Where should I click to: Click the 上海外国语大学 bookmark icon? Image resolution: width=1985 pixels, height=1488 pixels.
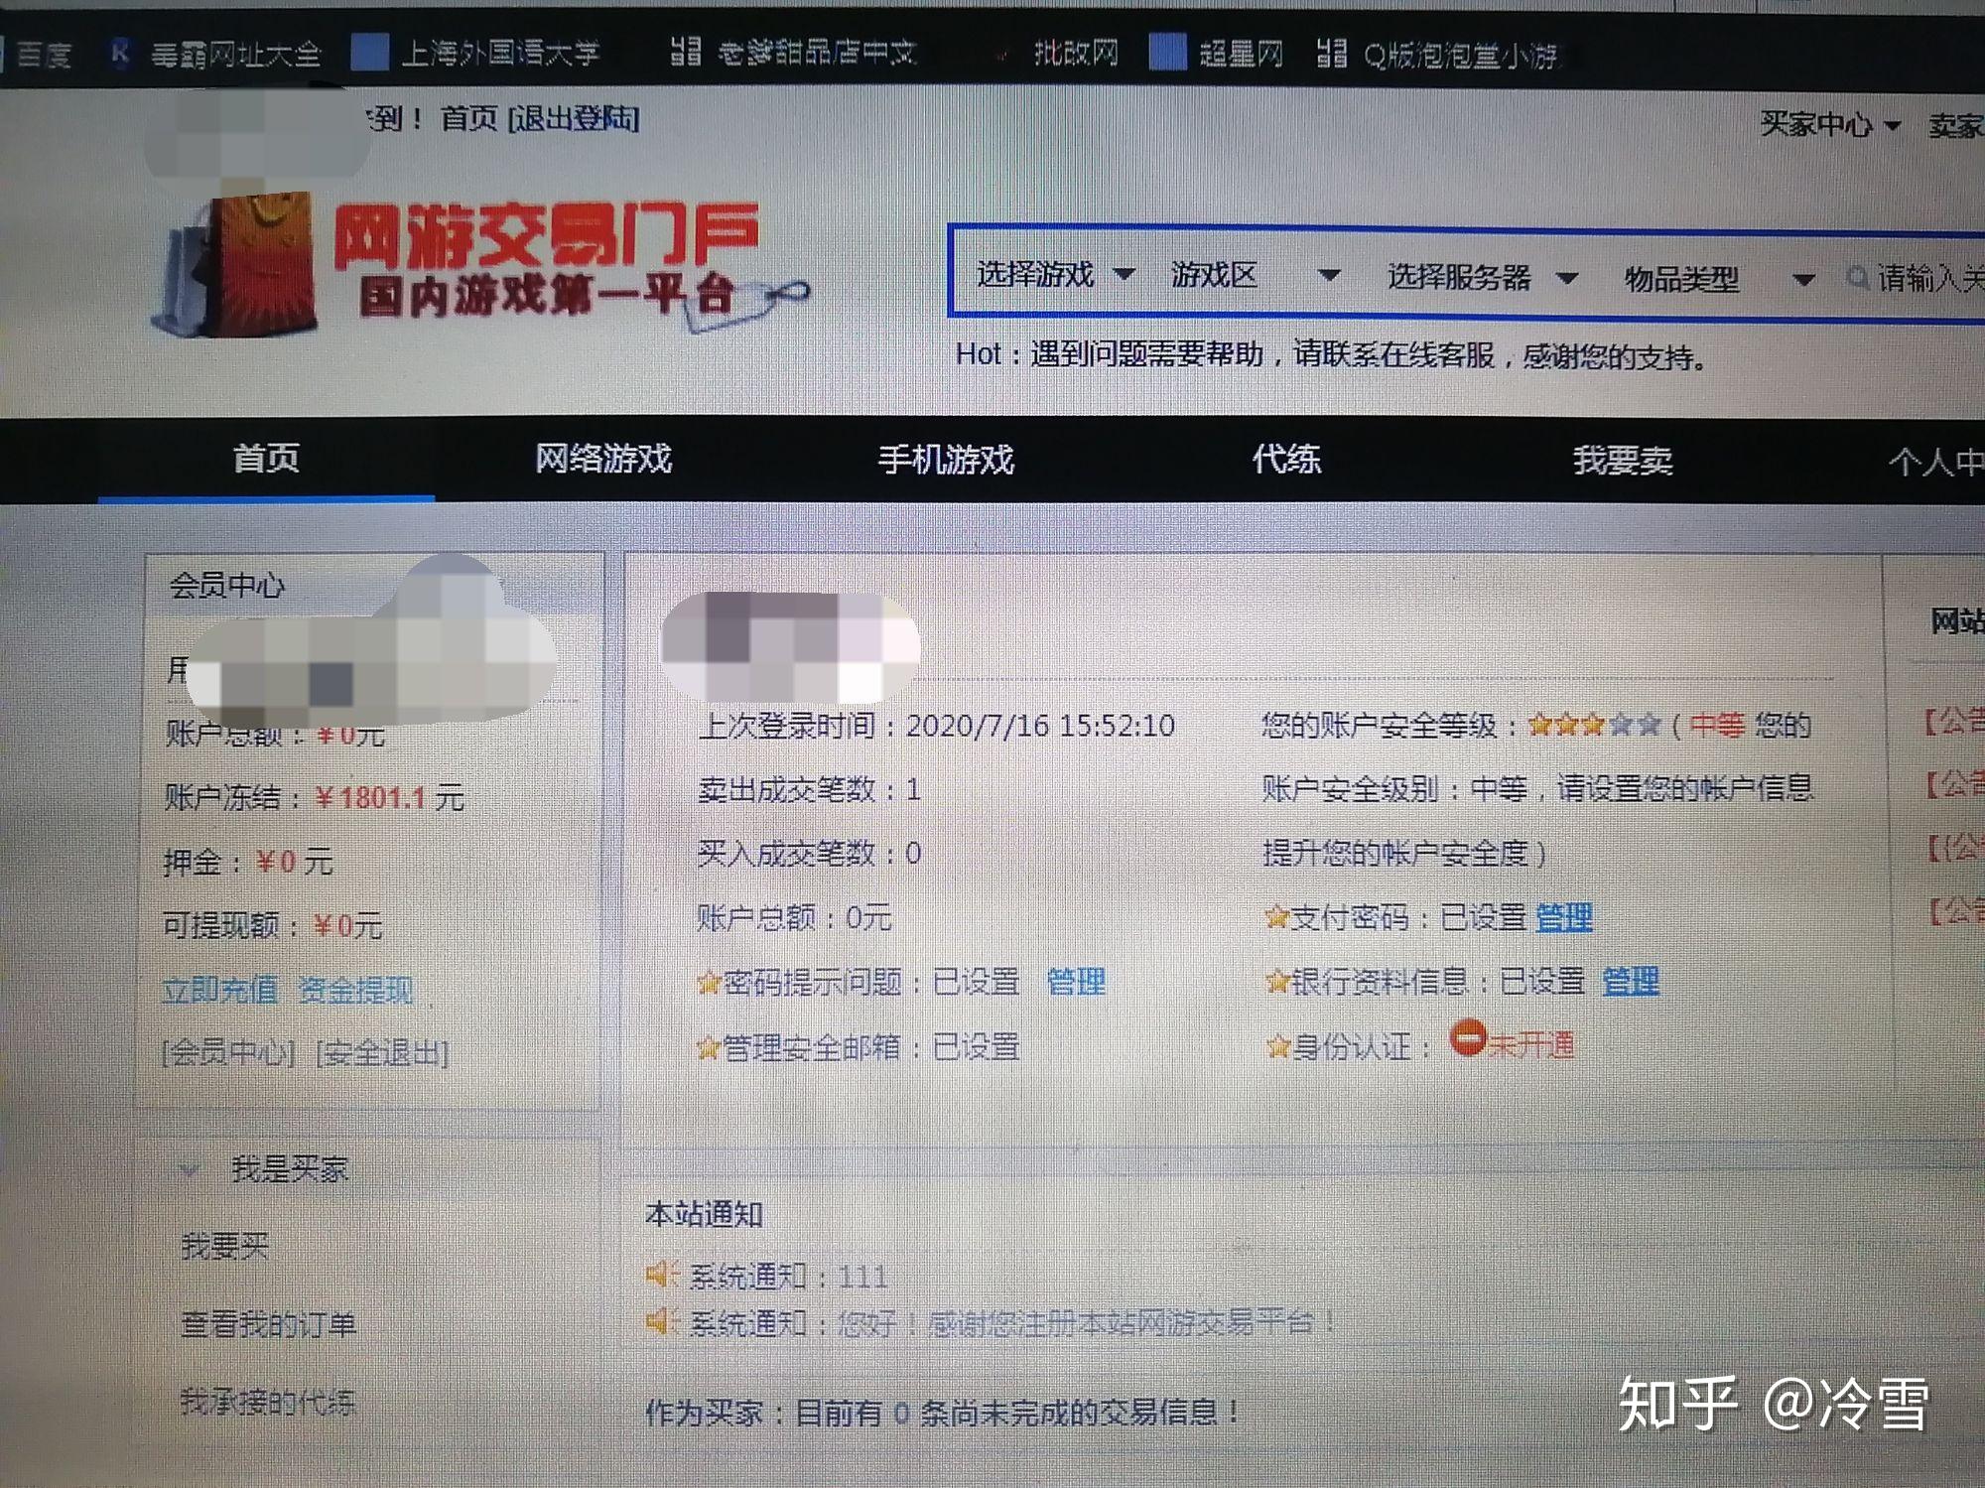tap(369, 52)
